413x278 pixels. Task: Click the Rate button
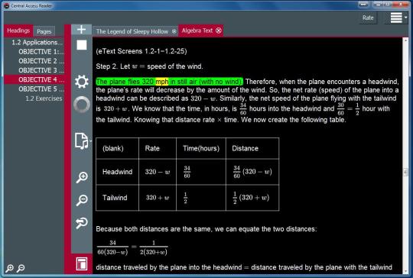(368, 18)
